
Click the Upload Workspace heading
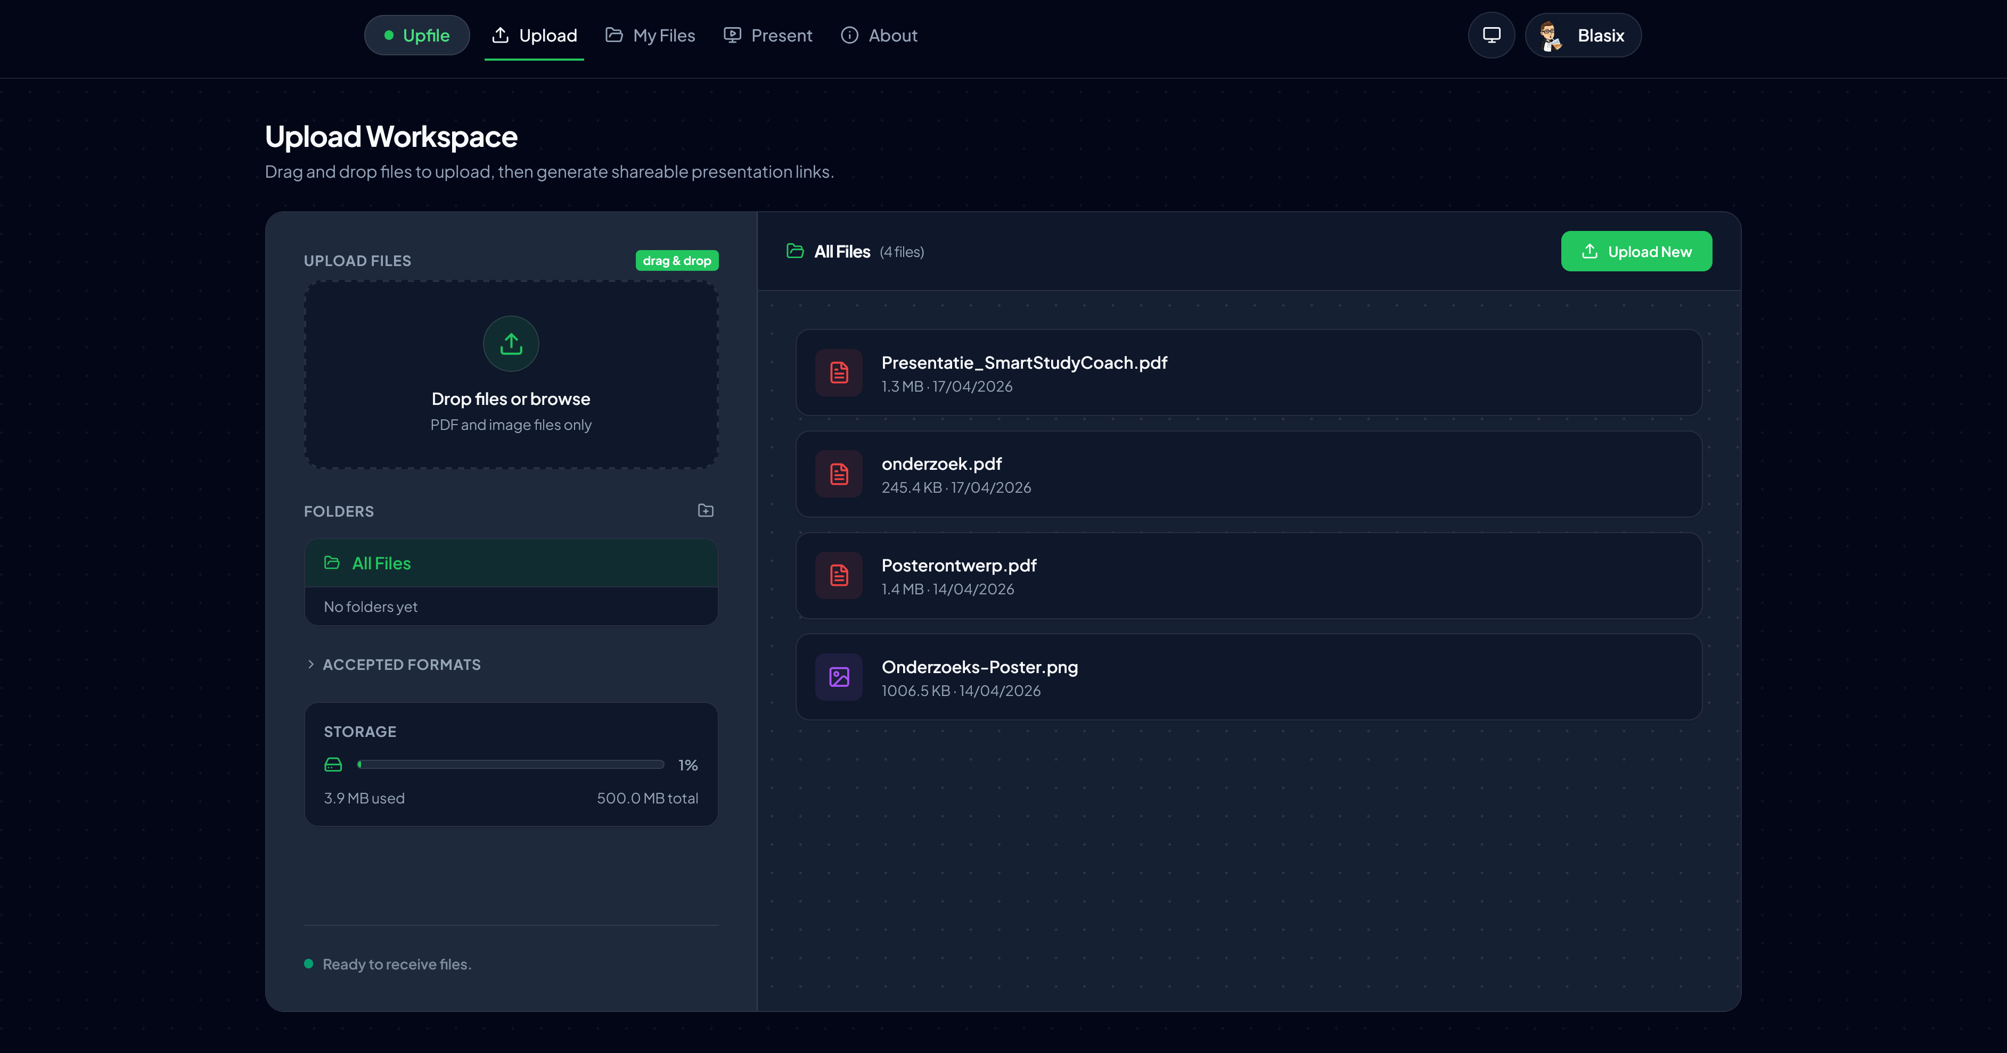point(391,137)
